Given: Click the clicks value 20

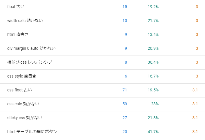Looking at the screenshot, I should tap(125, 132).
